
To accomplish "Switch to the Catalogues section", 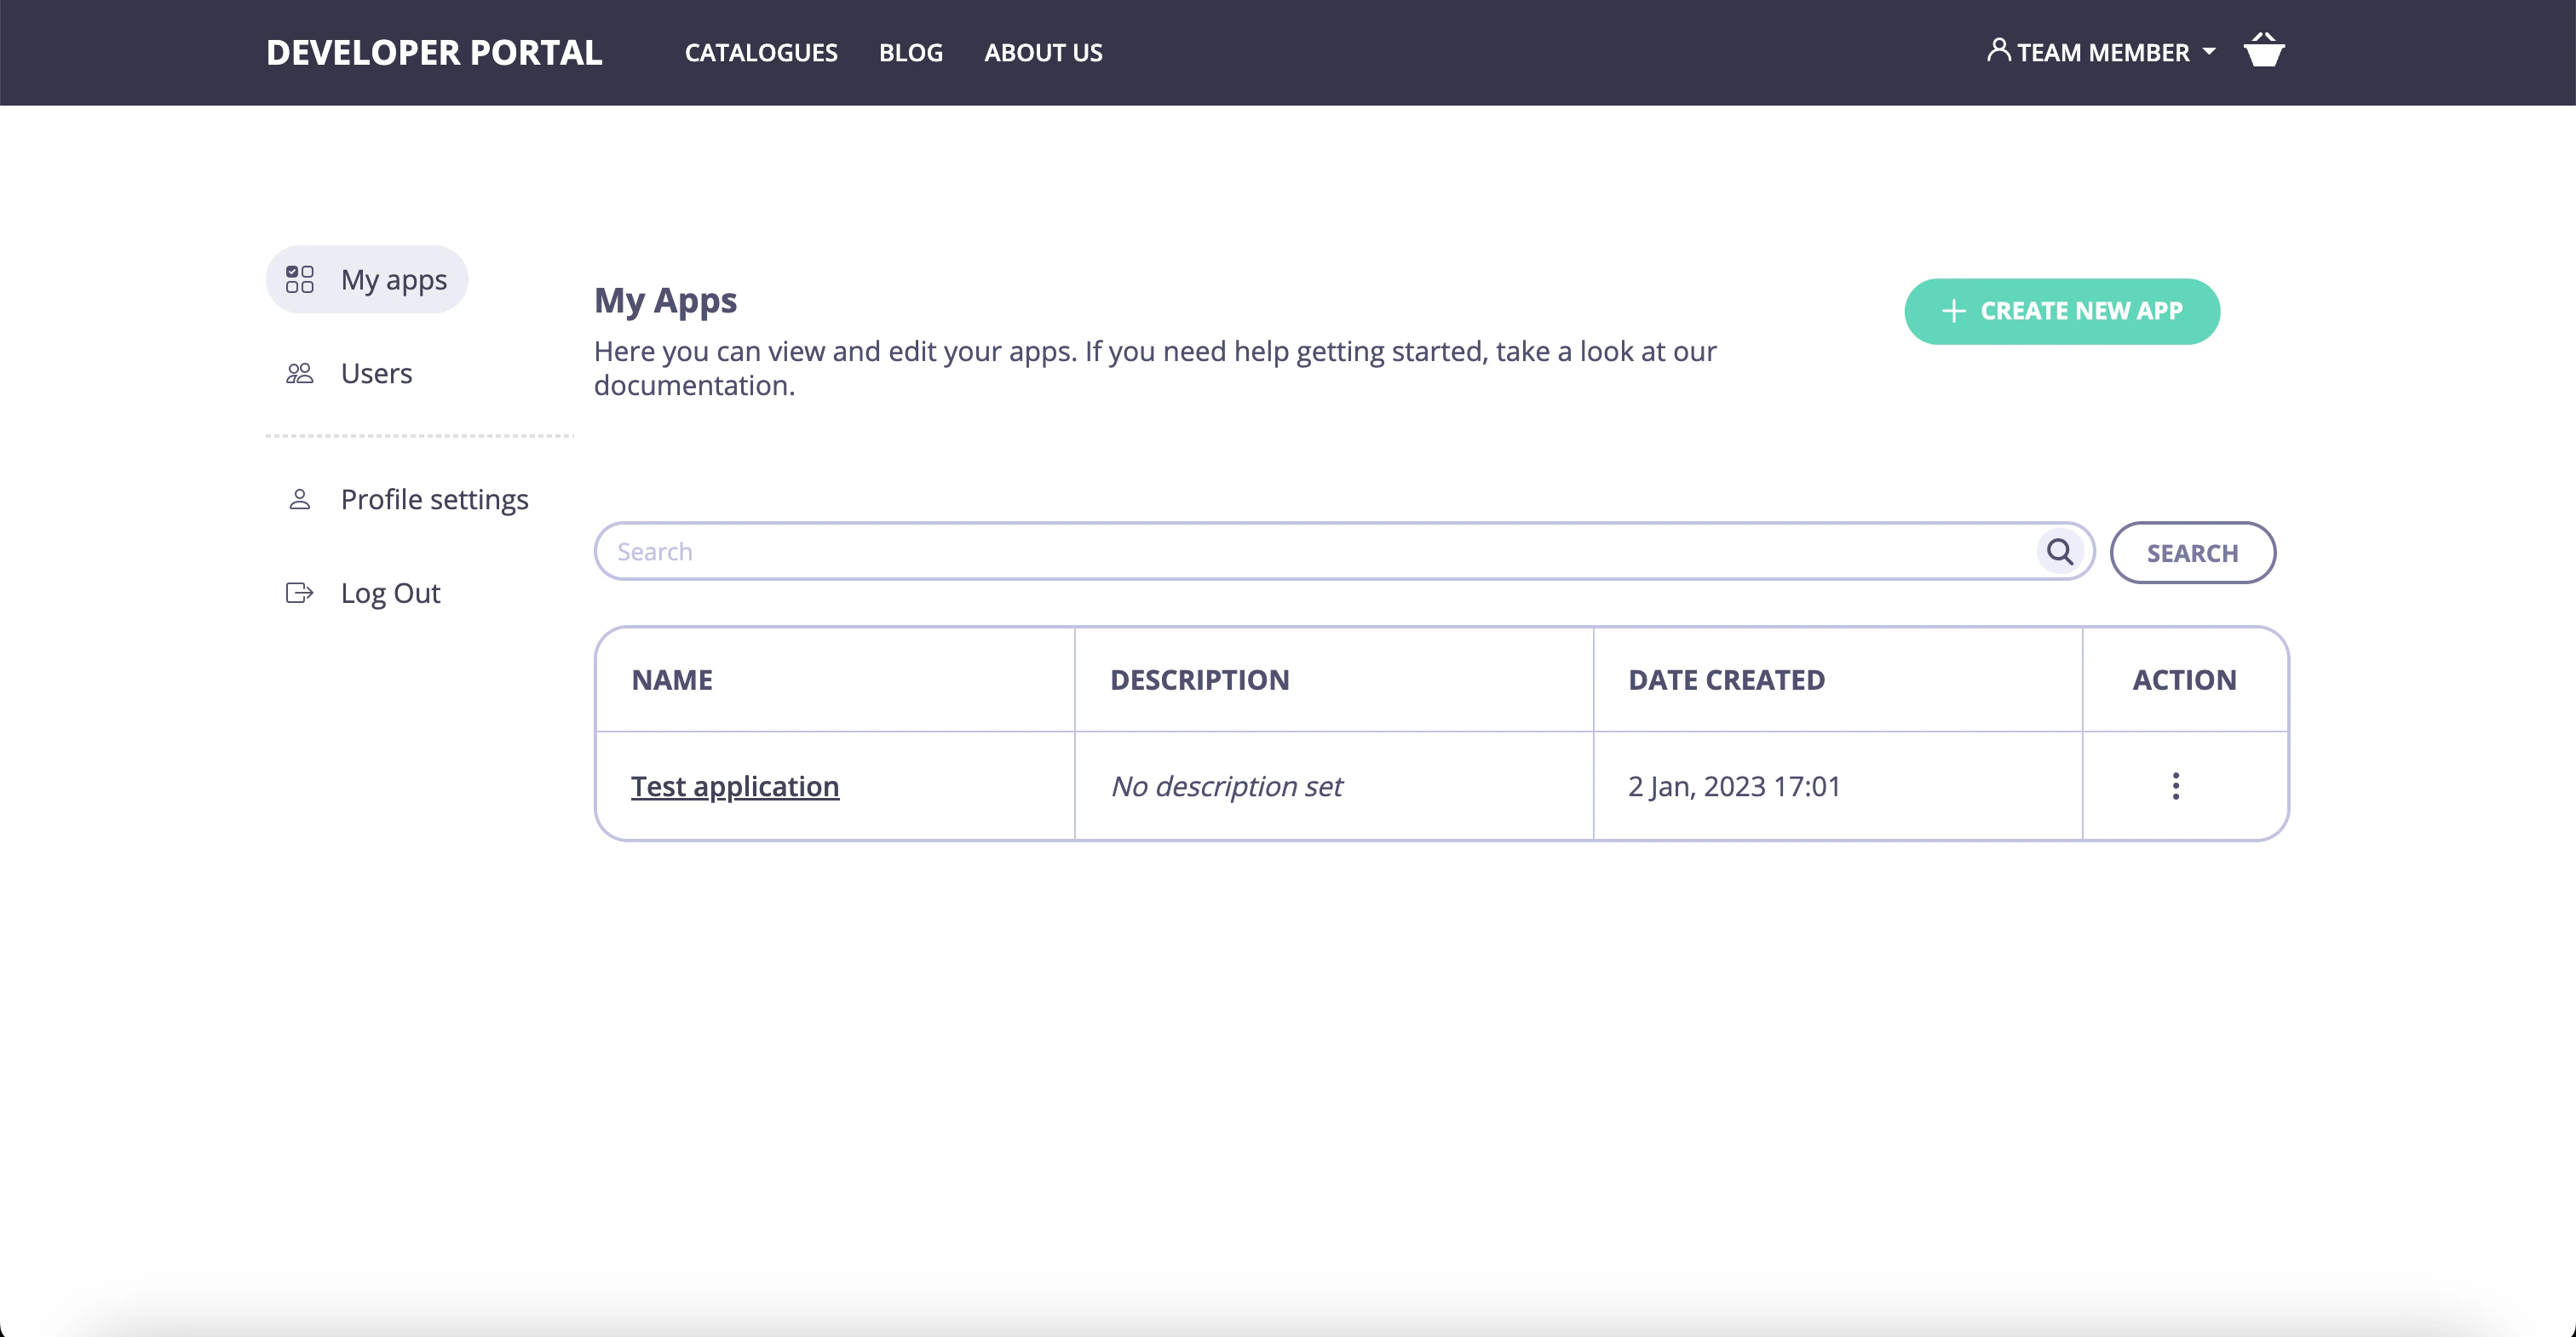I will point(760,52).
